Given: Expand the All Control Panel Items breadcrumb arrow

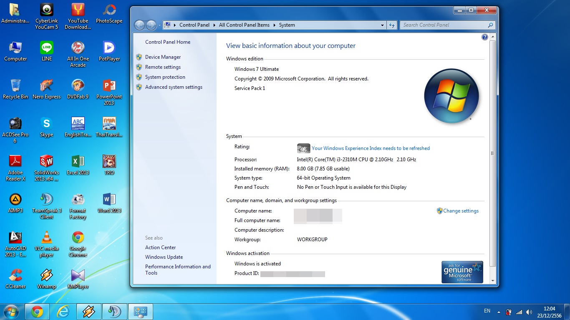Looking at the screenshot, I should click(x=275, y=25).
